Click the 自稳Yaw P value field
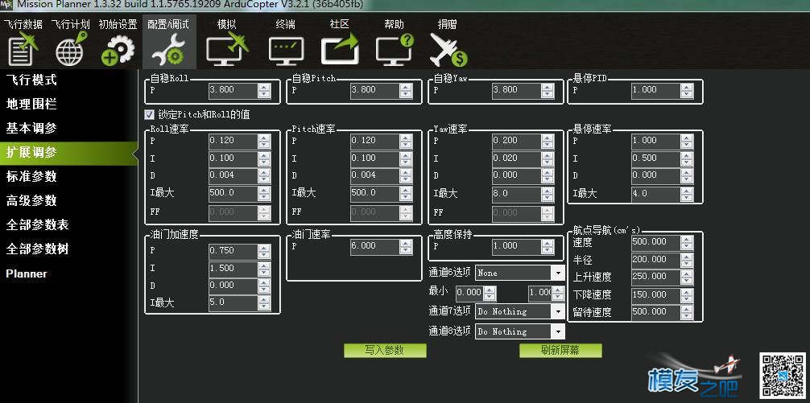 coord(516,91)
